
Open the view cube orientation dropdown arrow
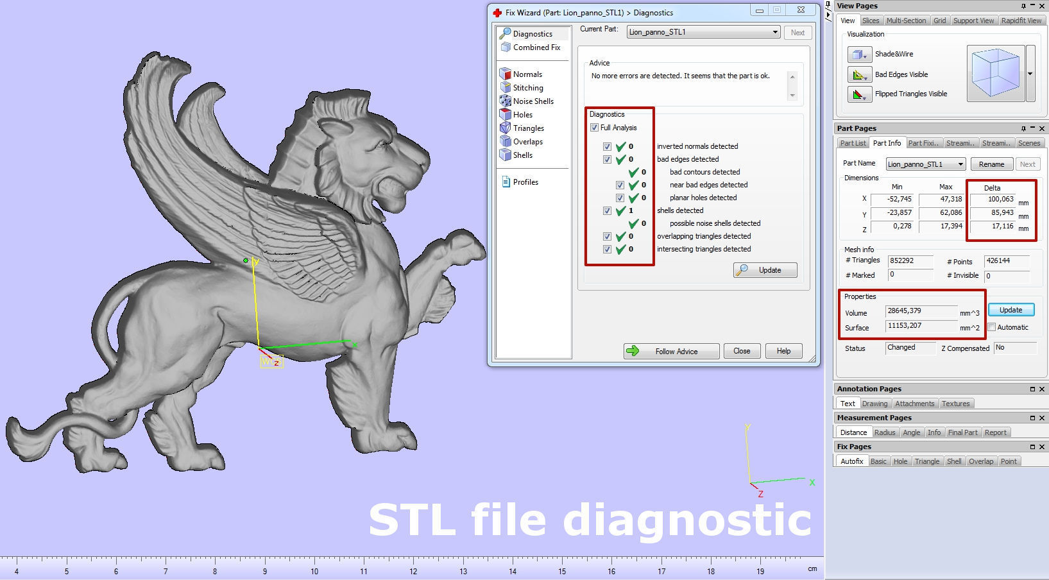click(1030, 74)
